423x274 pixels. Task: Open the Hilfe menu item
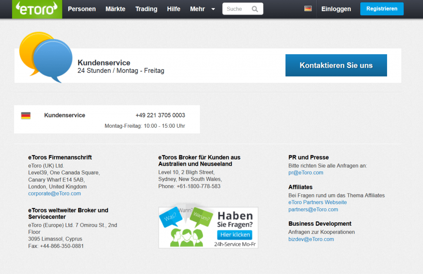click(x=173, y=9)
